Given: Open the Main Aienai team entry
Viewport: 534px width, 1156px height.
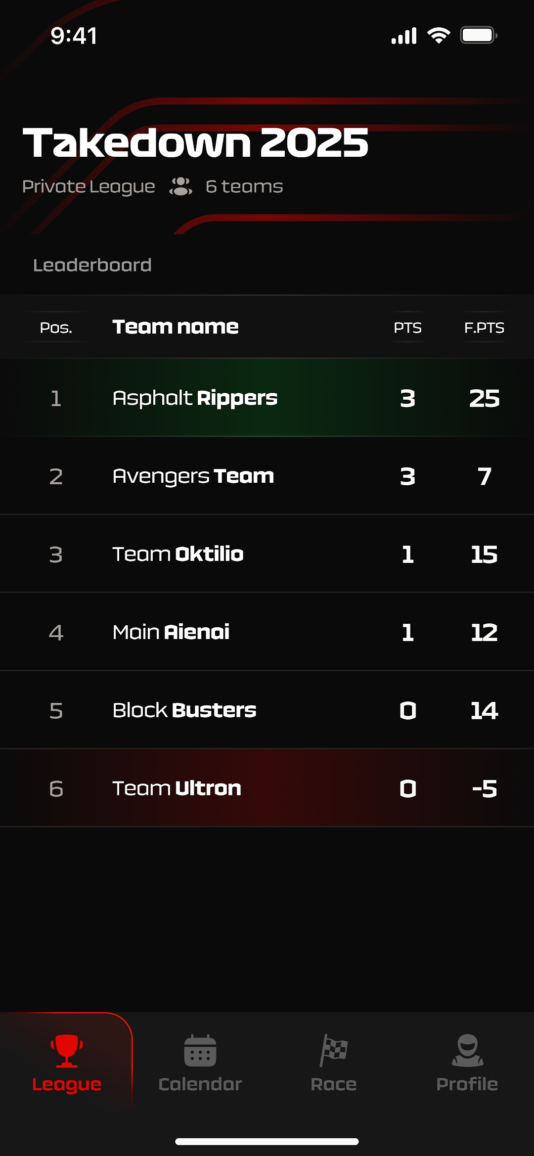Looking at the screenshot, I should point(267,632).
